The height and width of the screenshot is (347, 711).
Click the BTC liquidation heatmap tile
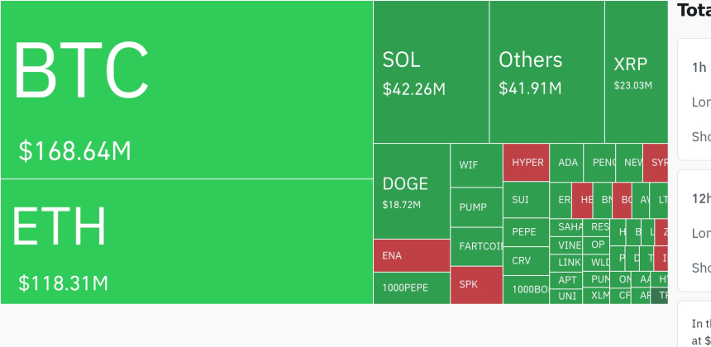[186, 89]
